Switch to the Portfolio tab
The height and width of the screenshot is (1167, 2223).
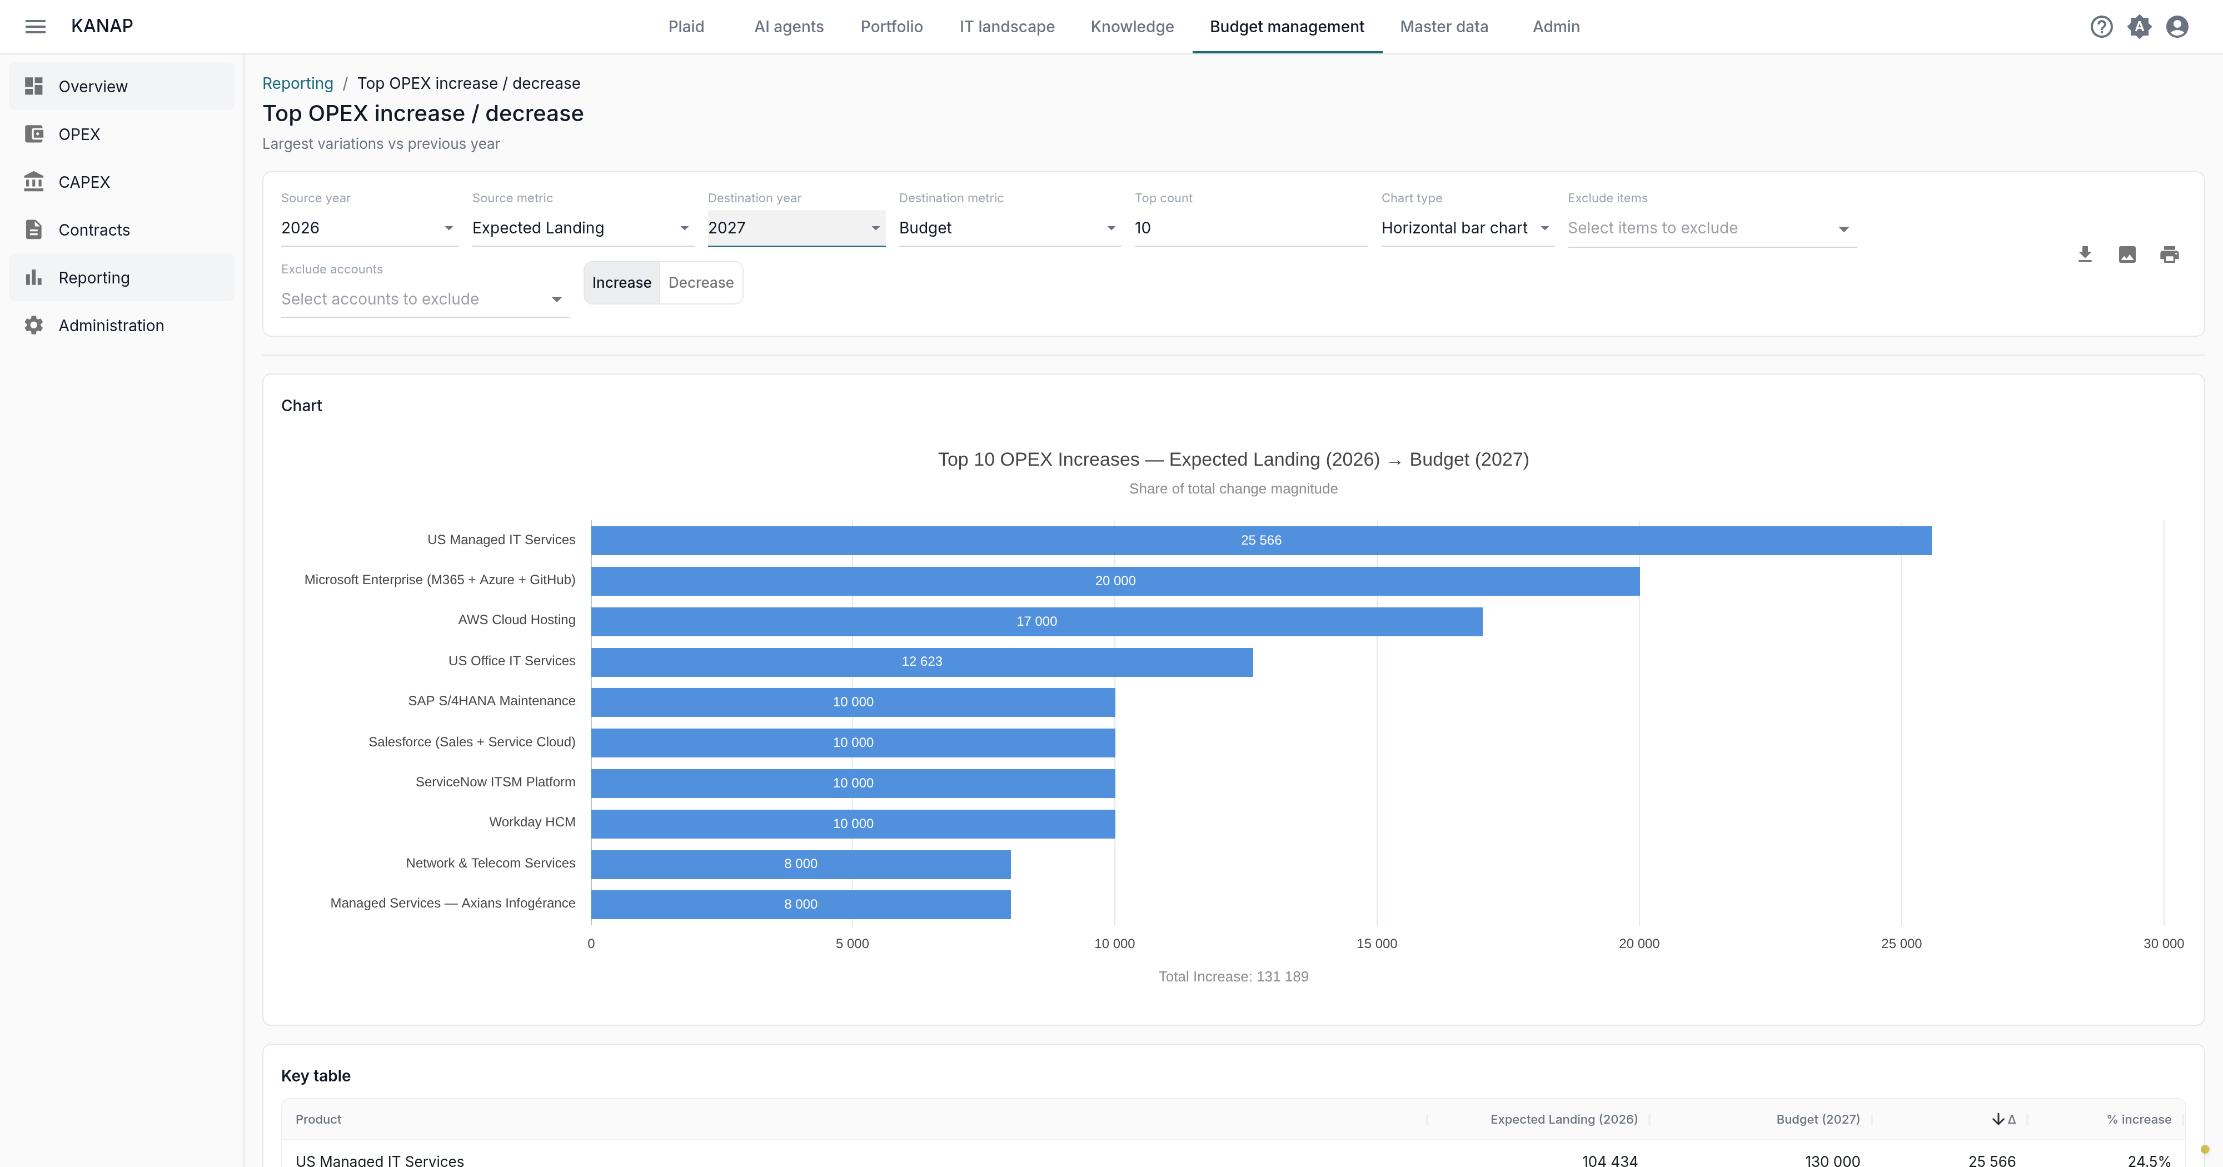[x=891, y=27]
